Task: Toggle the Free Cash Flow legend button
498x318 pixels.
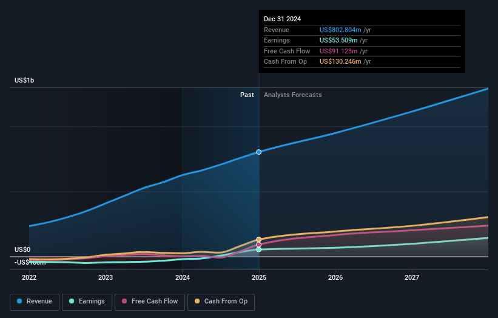Action: 150,302
